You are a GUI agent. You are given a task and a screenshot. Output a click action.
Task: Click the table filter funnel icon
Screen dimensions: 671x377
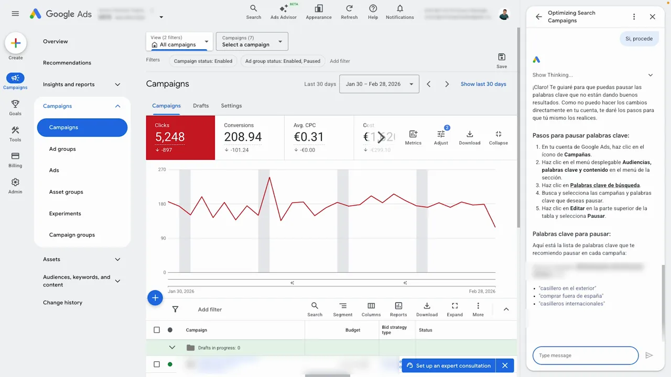click(176, 309)
